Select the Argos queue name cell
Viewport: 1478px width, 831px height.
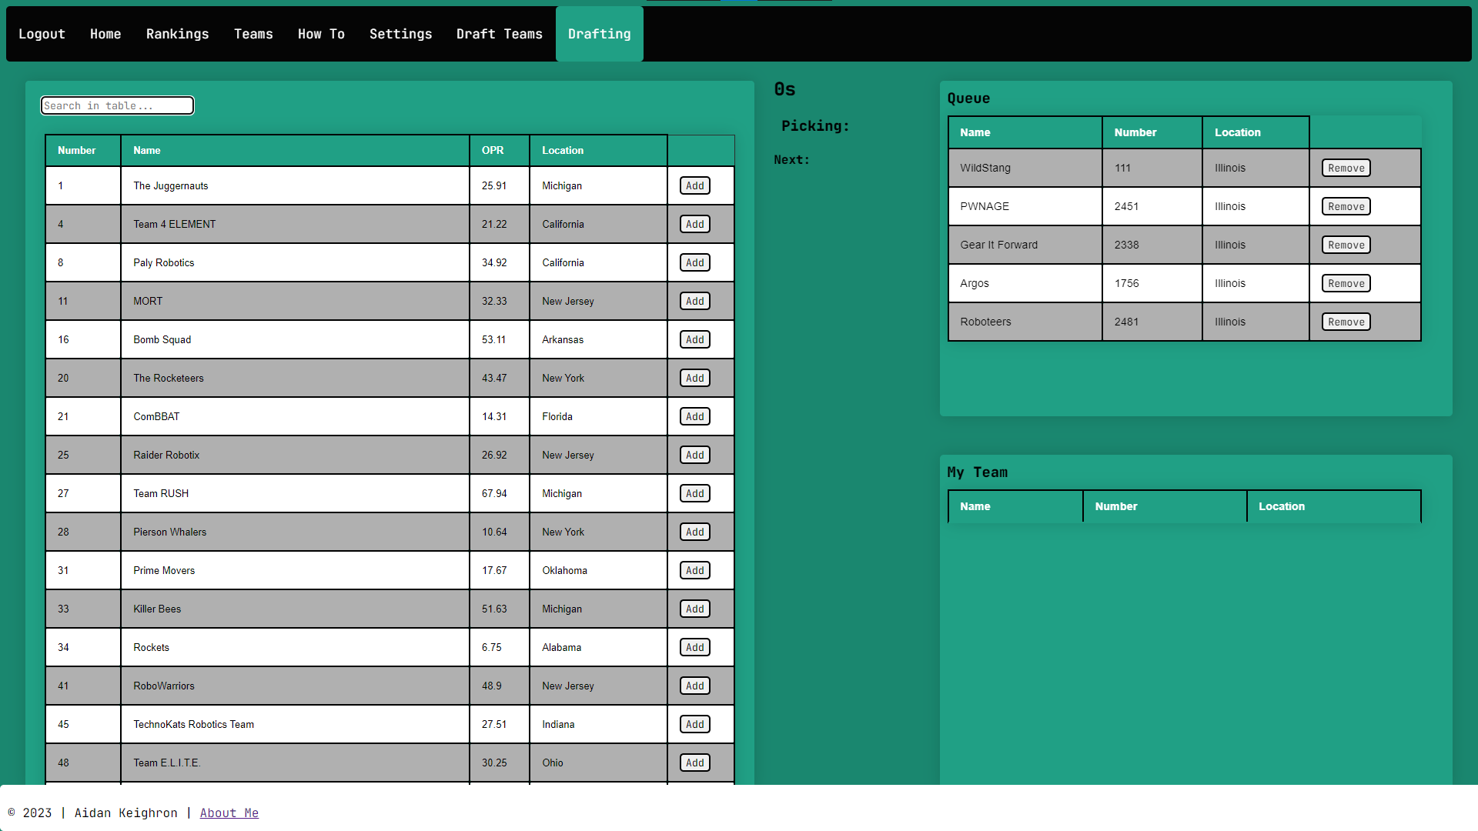(x=1025, y=283)
